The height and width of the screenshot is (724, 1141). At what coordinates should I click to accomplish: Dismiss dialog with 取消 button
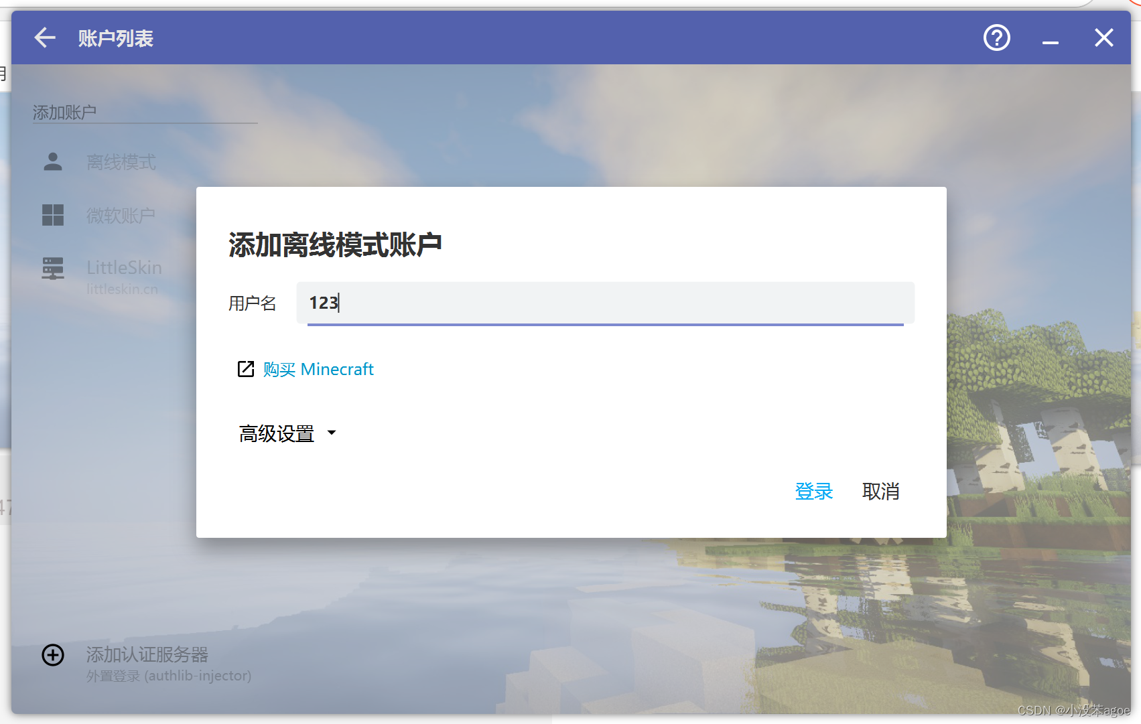880,491
